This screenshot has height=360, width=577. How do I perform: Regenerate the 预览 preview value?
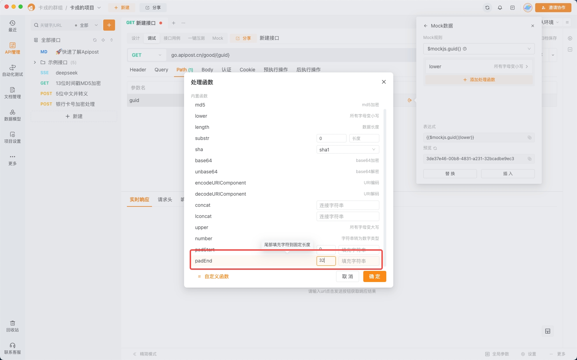click(x=435, y=148)
